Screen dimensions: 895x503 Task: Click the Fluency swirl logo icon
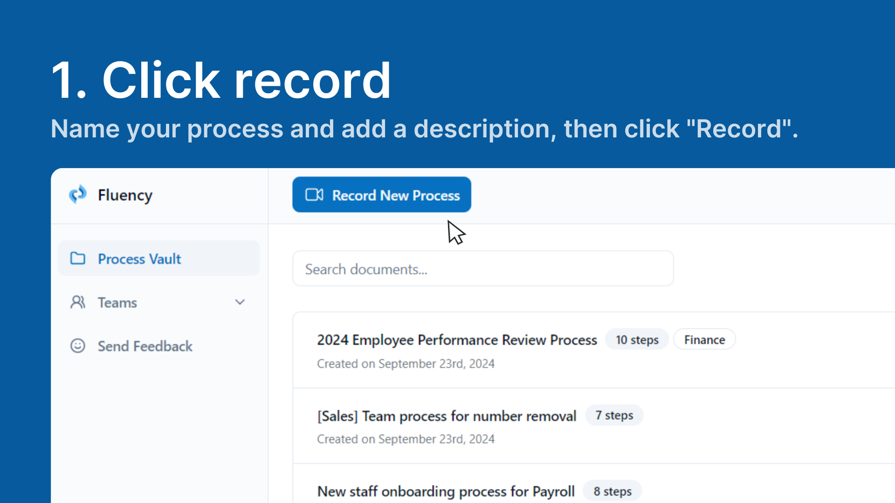[78, 195]
